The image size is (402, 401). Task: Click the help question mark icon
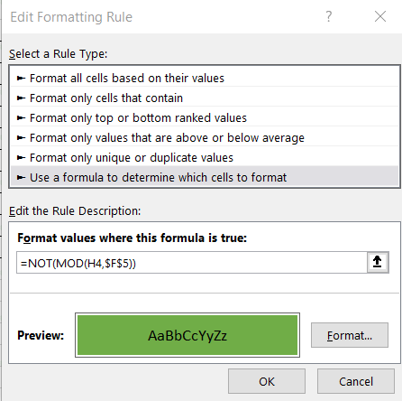(x=329, y=16)
